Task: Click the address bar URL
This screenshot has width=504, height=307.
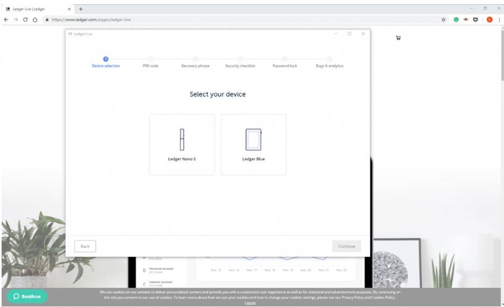Action: [x=91, y=19]
